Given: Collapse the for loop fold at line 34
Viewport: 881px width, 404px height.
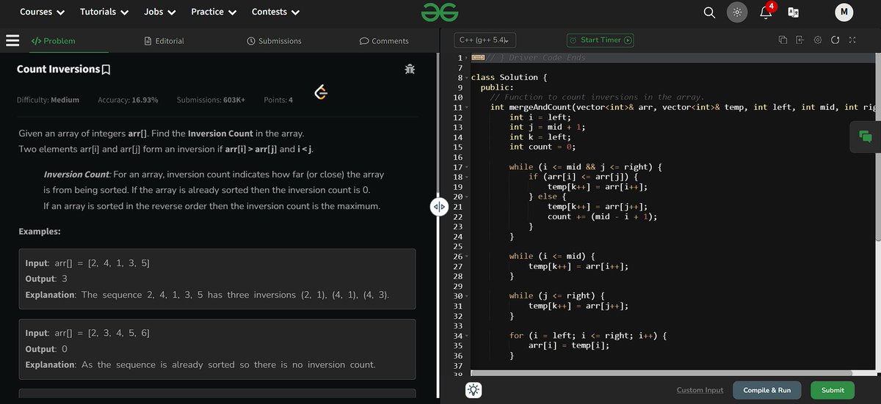Looking at the screenshot, I should (x=467, y=336).
